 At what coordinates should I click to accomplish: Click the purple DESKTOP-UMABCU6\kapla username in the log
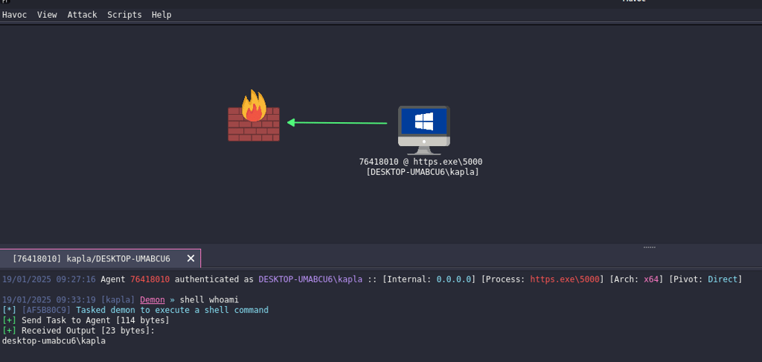click(310, 279)
